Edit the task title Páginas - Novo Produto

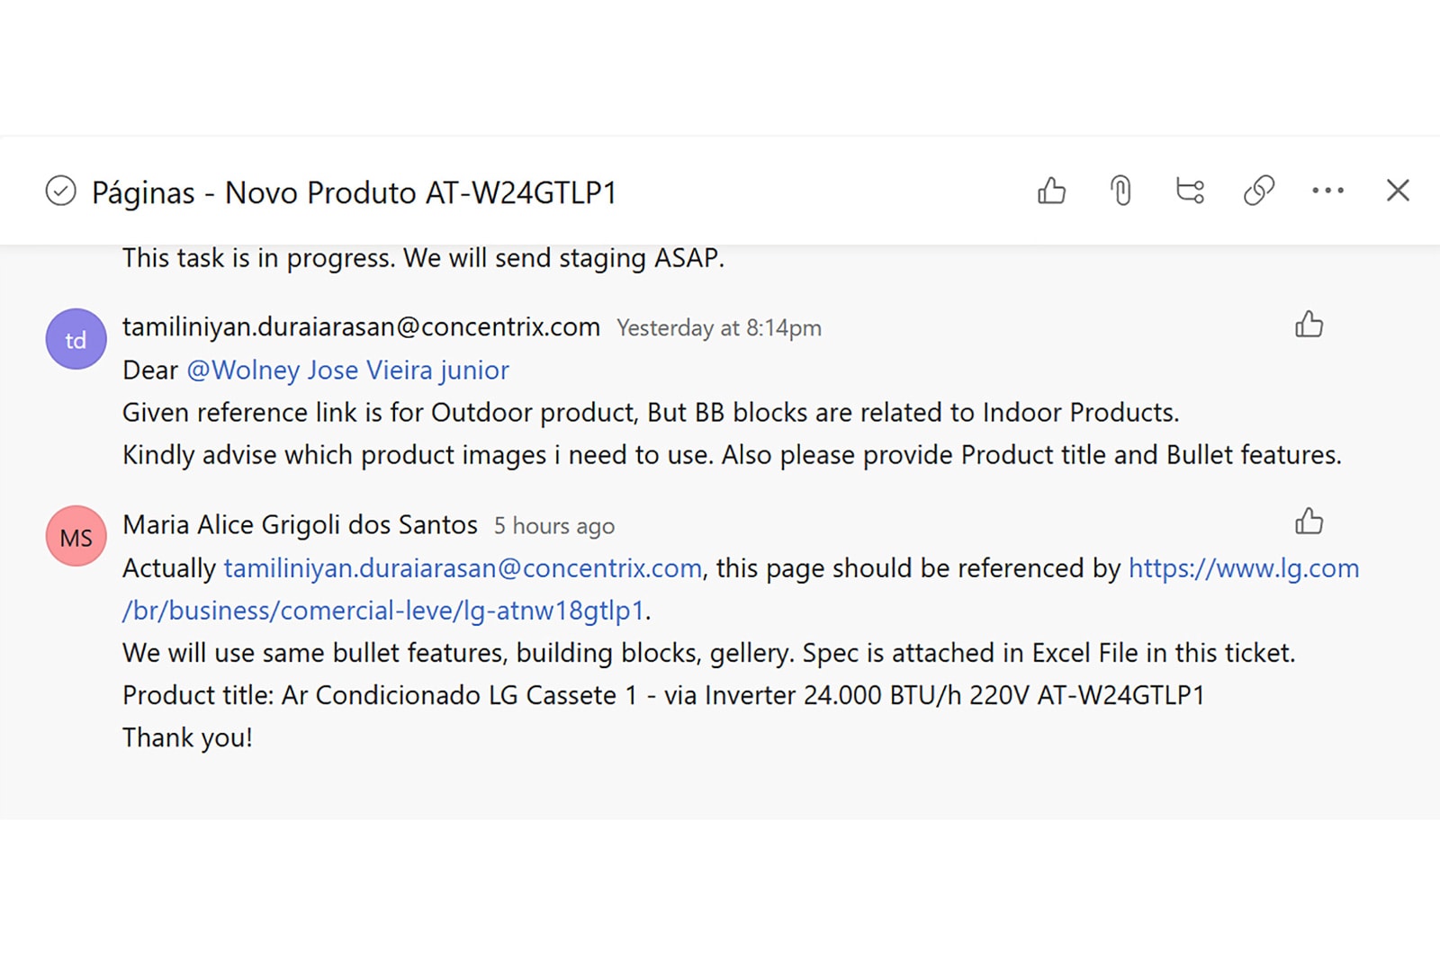354,192
